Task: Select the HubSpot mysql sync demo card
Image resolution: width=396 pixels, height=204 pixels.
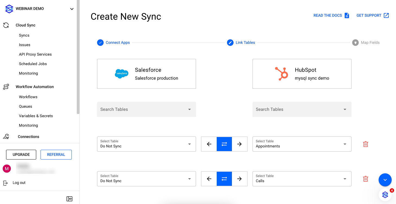Action: [x=302, y=74]
